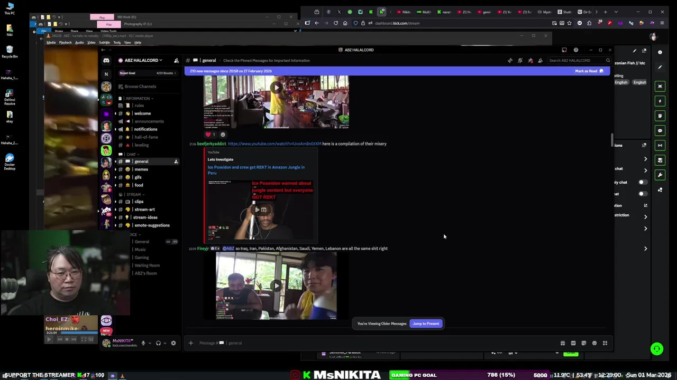Click Kick dashboard wrench sidebar icon

click(x=660, y=175)
